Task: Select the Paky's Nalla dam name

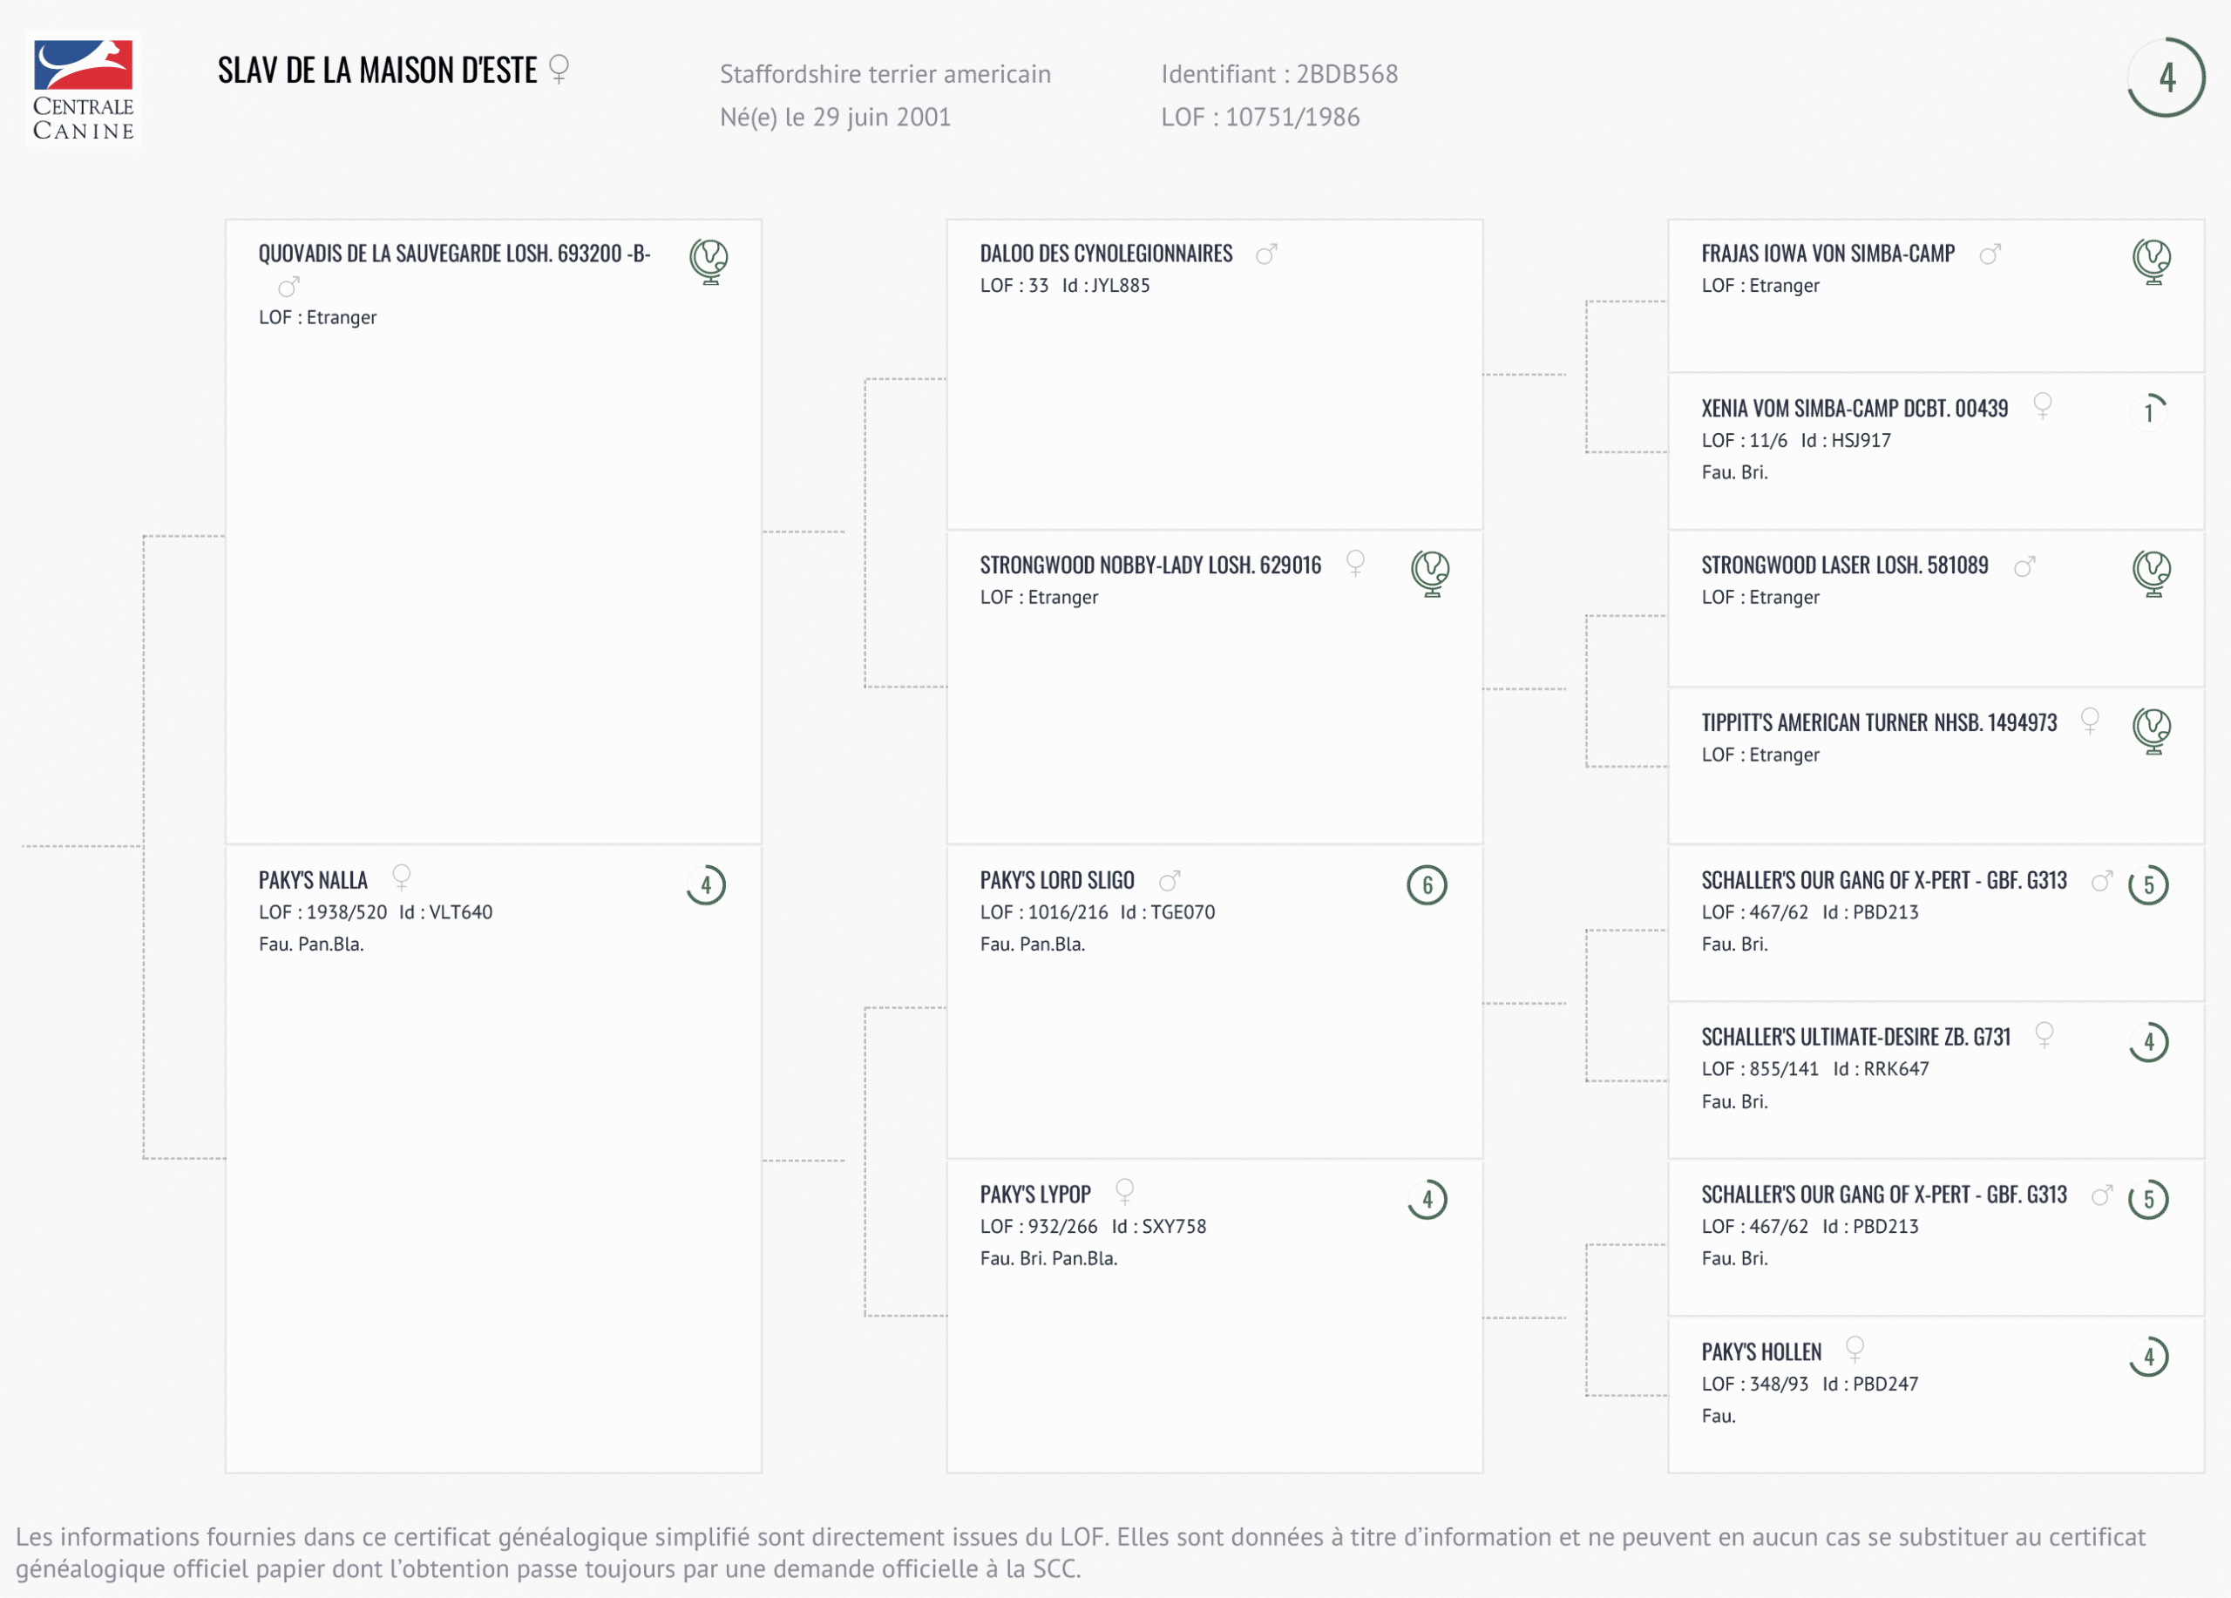Action: pyautogui.click(x=313, y=880)
